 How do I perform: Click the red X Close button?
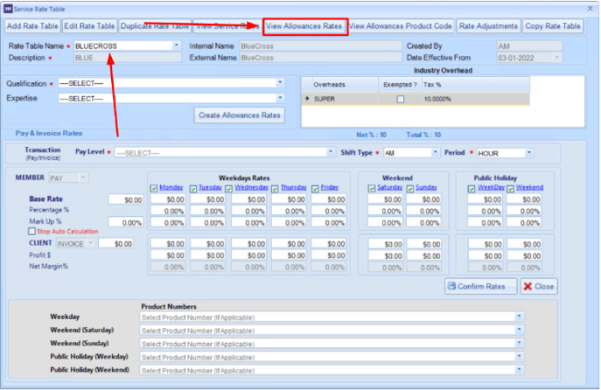point(539,286)
